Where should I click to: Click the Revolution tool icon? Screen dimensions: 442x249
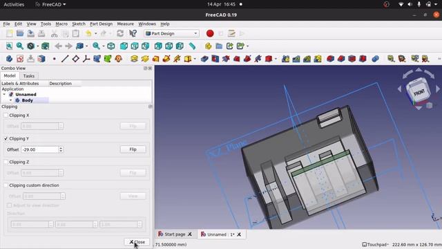coord(145,59)
